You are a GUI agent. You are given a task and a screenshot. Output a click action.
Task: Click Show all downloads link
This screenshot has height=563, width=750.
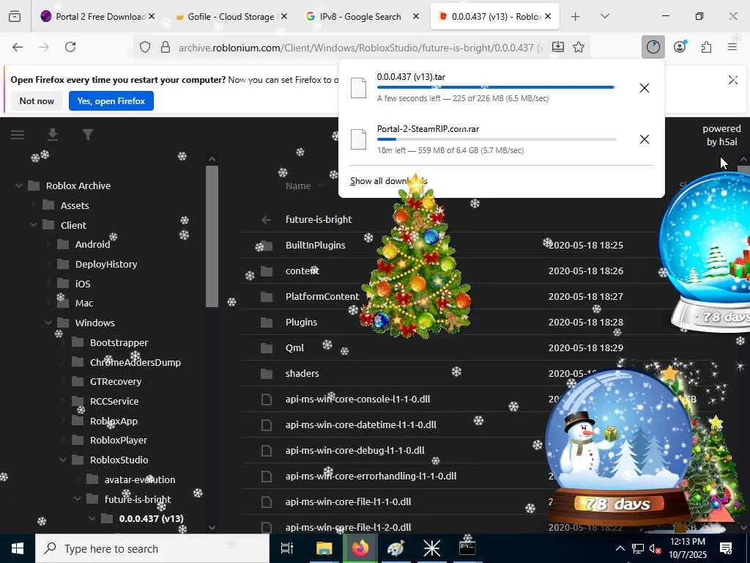click(388, 181)
